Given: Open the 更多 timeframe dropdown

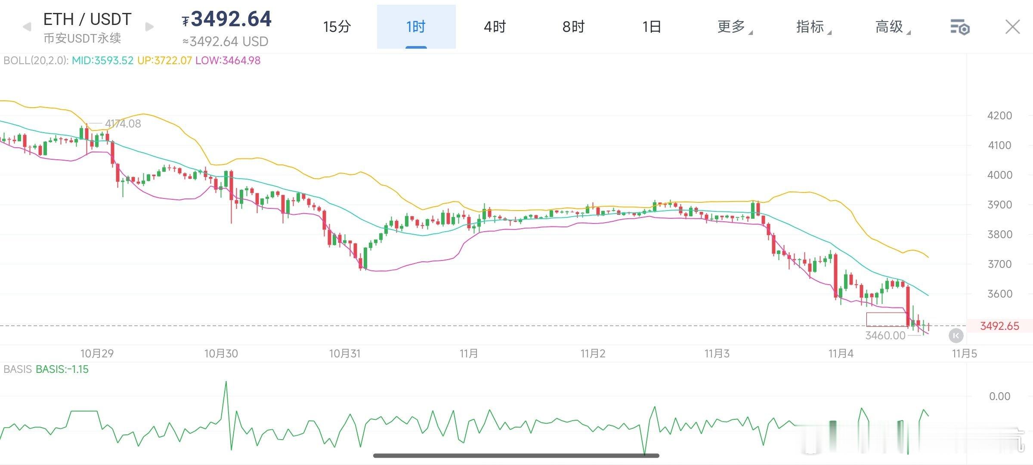Looking at the screenshot, I should coord(733,27).
